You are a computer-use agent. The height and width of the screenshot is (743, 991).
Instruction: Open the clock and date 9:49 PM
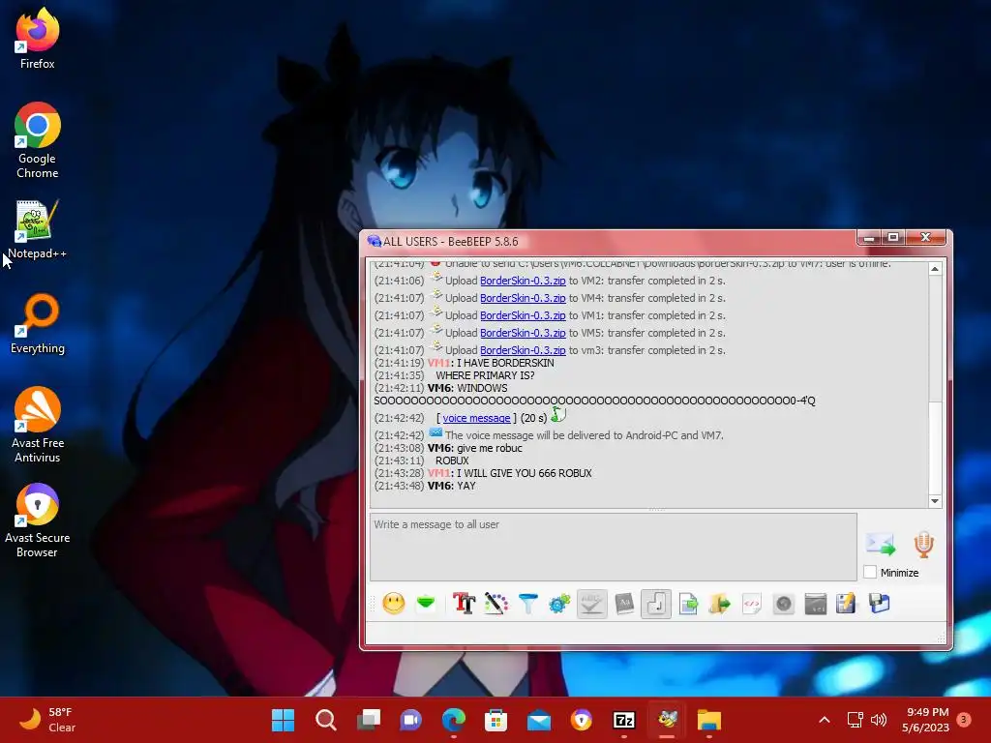925,720
